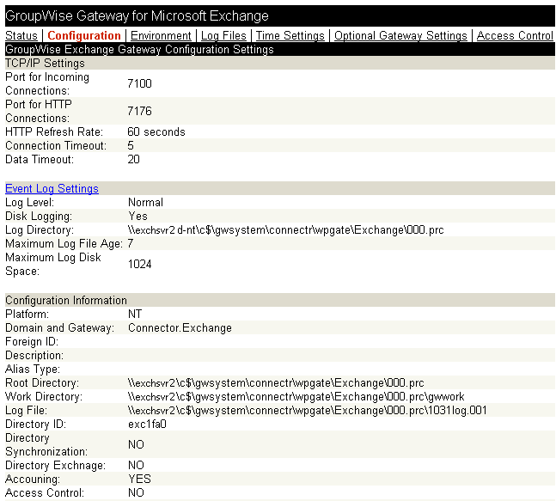This screenshot has height=501, width=556.
Task: Click the incoming port value 7100
Action: [140, 83]
